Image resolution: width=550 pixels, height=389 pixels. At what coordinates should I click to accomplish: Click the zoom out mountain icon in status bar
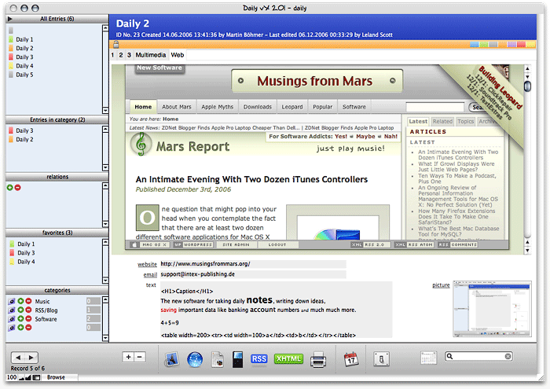pos(21,378)
